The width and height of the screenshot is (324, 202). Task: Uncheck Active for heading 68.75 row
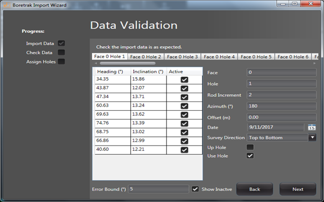click(184, 133)
